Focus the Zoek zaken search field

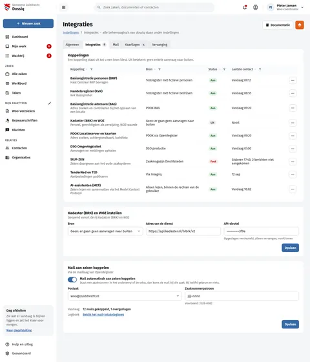(x=154, y=7)
